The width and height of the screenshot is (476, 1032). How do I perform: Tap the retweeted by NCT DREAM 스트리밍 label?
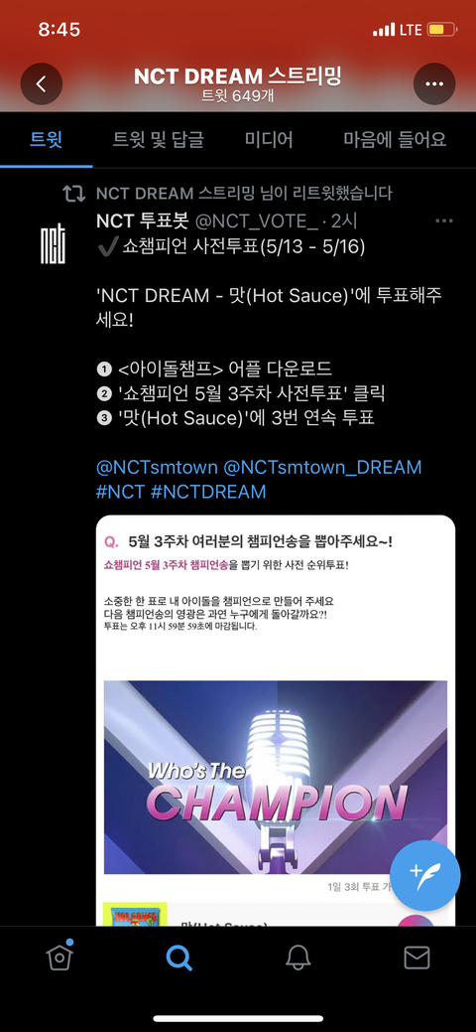[x=244, y=194]
